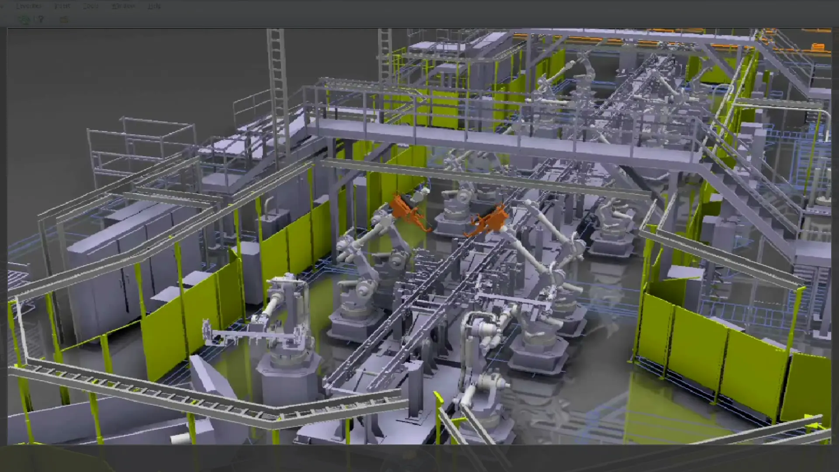The height and width of the screenshot is (472, 839).
Task: Open the Window menu
Action: pos(123,6)
